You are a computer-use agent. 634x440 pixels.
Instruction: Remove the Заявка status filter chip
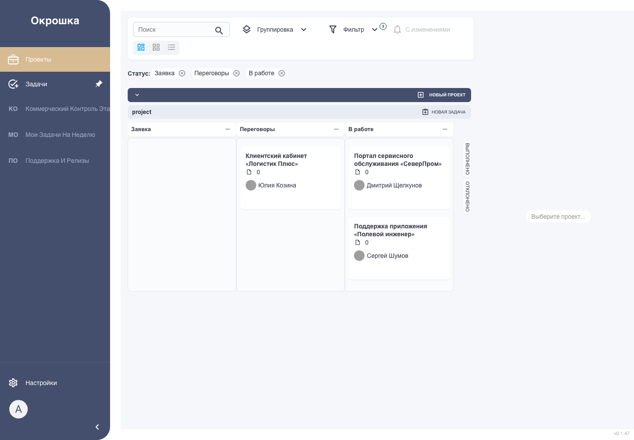click(x=182, y=73)
